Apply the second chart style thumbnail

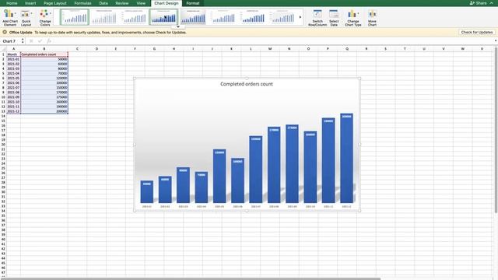tap(104, 17)
